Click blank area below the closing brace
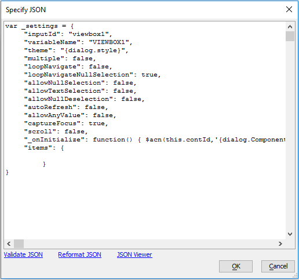The width and height of the screenshot is (299, 280). pyautogui.click(x=144, y=205)
